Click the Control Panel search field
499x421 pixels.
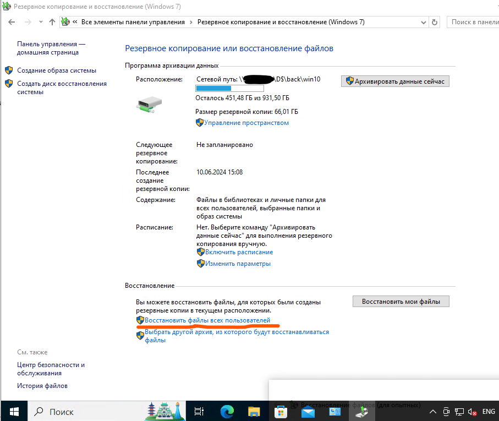(x=473, y=22)
